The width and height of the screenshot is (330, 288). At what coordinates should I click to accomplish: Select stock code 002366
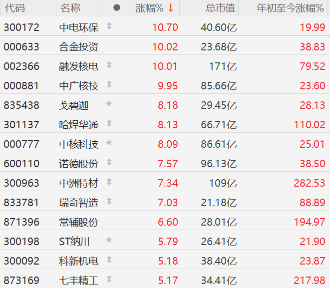(x=21, y=66)
